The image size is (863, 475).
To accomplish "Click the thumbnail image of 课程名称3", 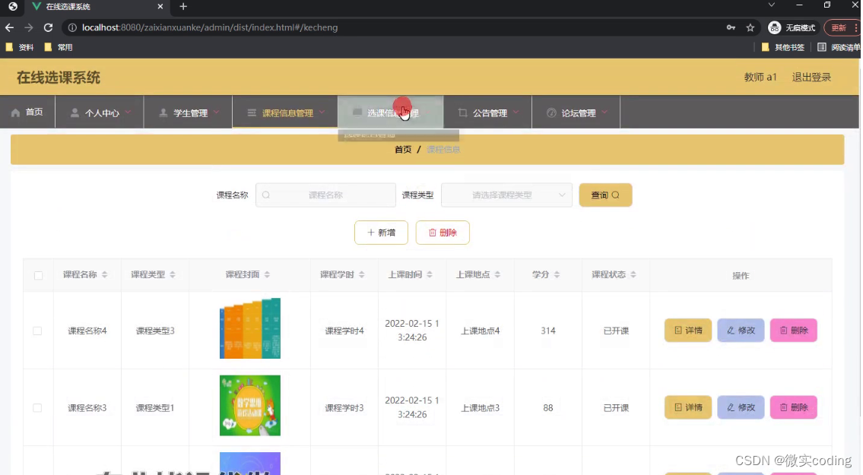I will tap(249, 405).
